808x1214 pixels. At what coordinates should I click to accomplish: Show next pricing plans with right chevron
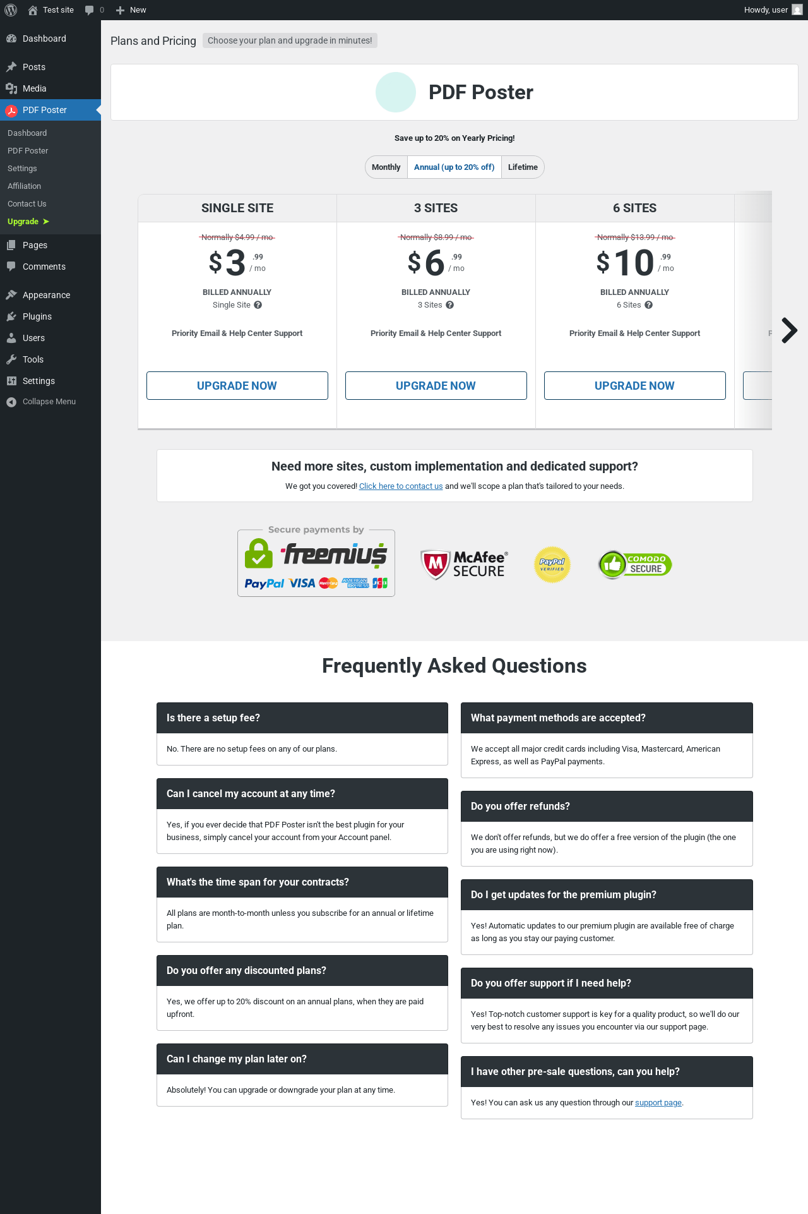click(x=789, y=330)
